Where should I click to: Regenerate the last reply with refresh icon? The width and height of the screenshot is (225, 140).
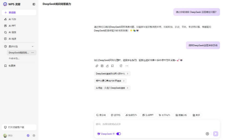[x=121, y=66]
